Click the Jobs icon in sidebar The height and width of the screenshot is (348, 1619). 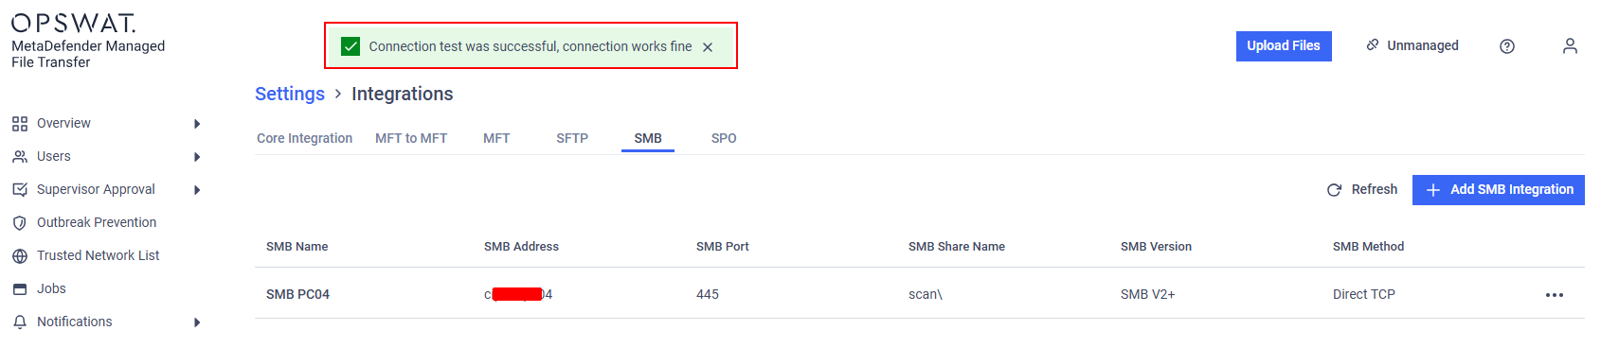point(19,289)
